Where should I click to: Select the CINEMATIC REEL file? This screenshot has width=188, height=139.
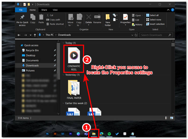click(74, 59)
